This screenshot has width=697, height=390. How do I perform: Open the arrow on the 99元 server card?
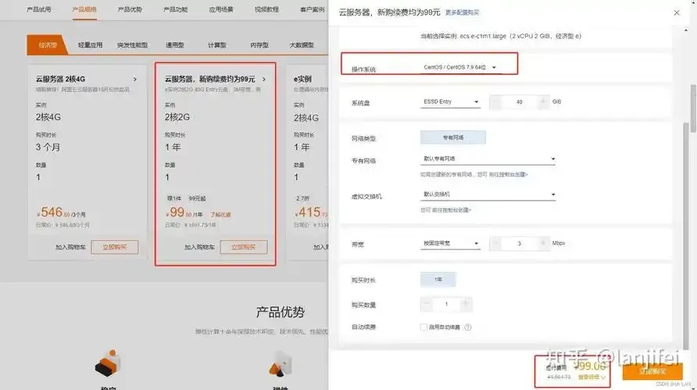(x=264, y=79)
